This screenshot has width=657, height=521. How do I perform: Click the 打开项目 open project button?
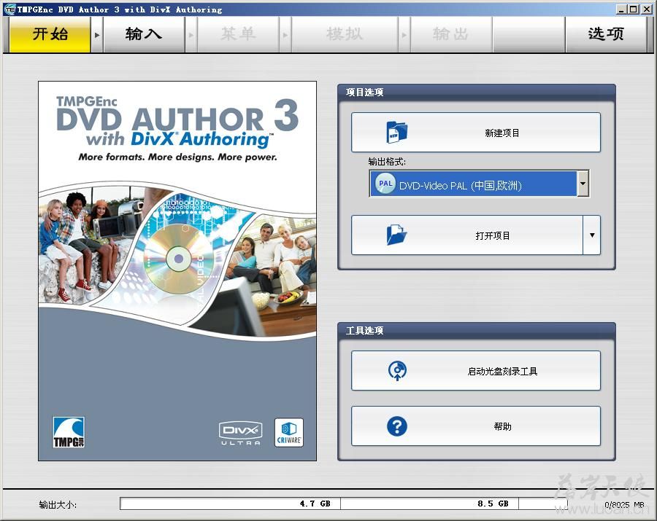(466, 235)
